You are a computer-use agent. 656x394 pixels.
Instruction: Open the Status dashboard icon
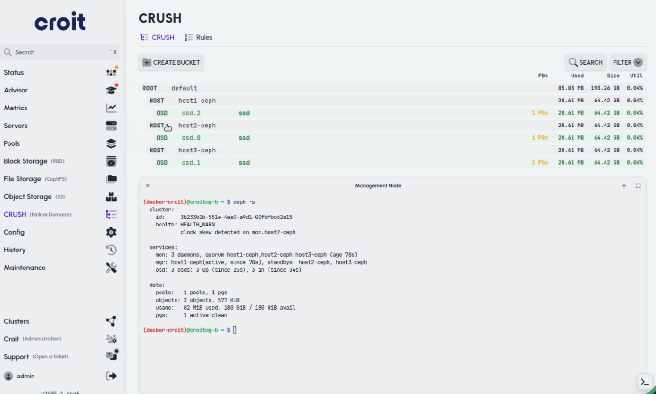point(111,72)
